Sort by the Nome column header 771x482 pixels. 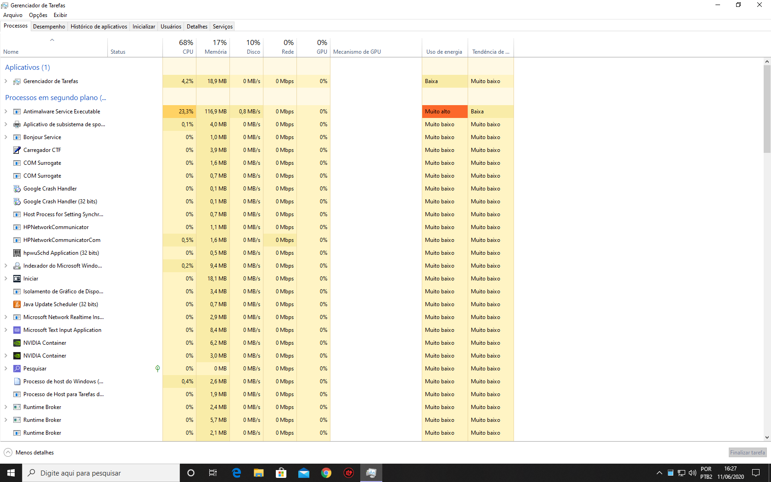[54, 47]
